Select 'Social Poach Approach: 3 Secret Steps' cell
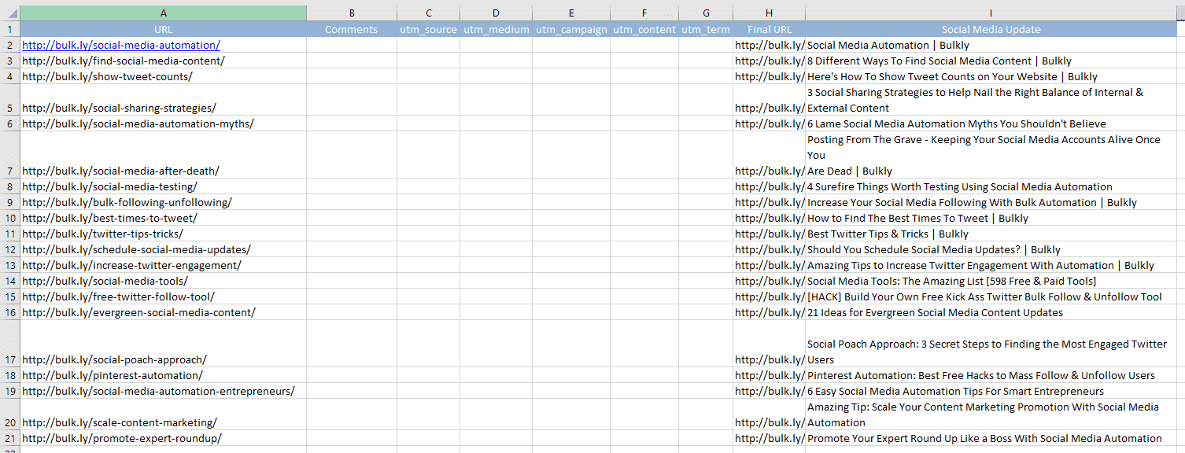 (x=991, y=344)
